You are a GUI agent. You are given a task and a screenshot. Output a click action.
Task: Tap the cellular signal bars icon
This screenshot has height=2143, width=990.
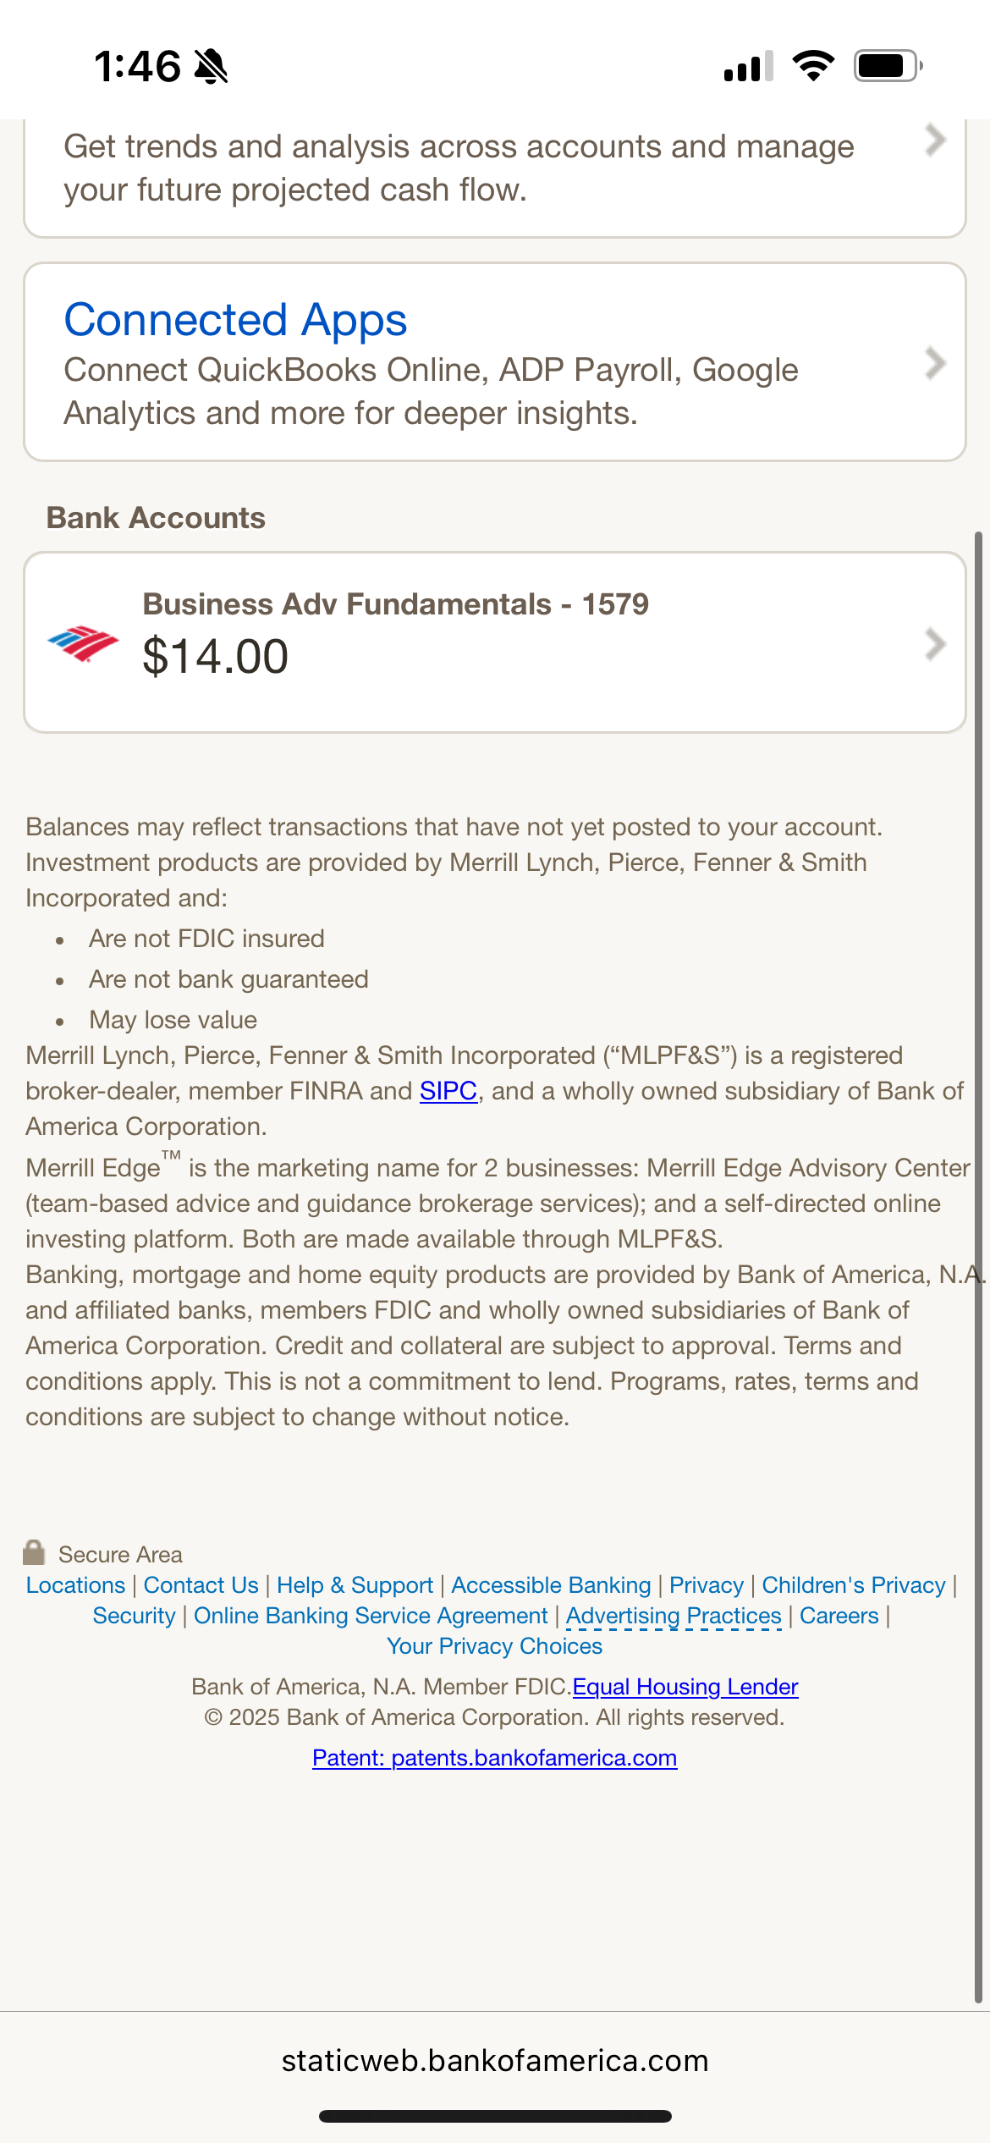(x=749, y=66)
